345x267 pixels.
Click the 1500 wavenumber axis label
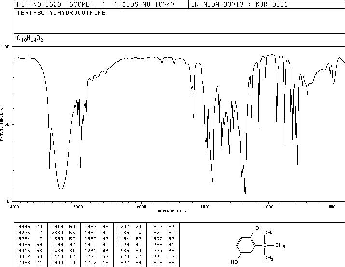tap(205, 207)
